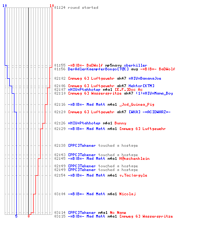Click DerAdlerKaempferBongo[T@C] player name
The height and width of the screenshot is (233, 210).
[98, 69]
